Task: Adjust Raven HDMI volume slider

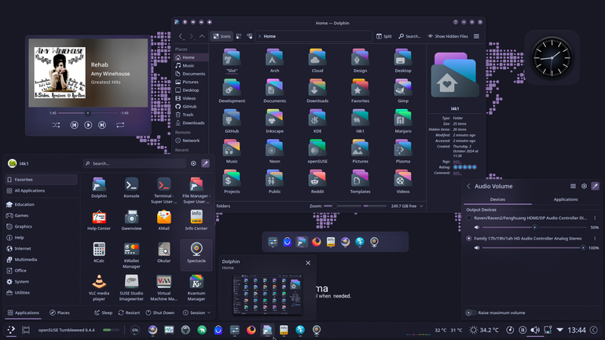Action: tap(535, 228)
